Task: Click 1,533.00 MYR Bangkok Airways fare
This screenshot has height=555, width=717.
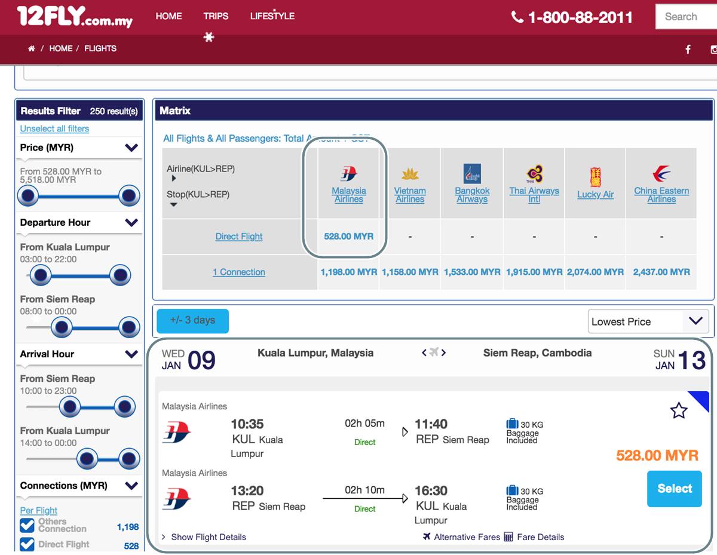Action: pyautogui.click(x=472, y=272)
